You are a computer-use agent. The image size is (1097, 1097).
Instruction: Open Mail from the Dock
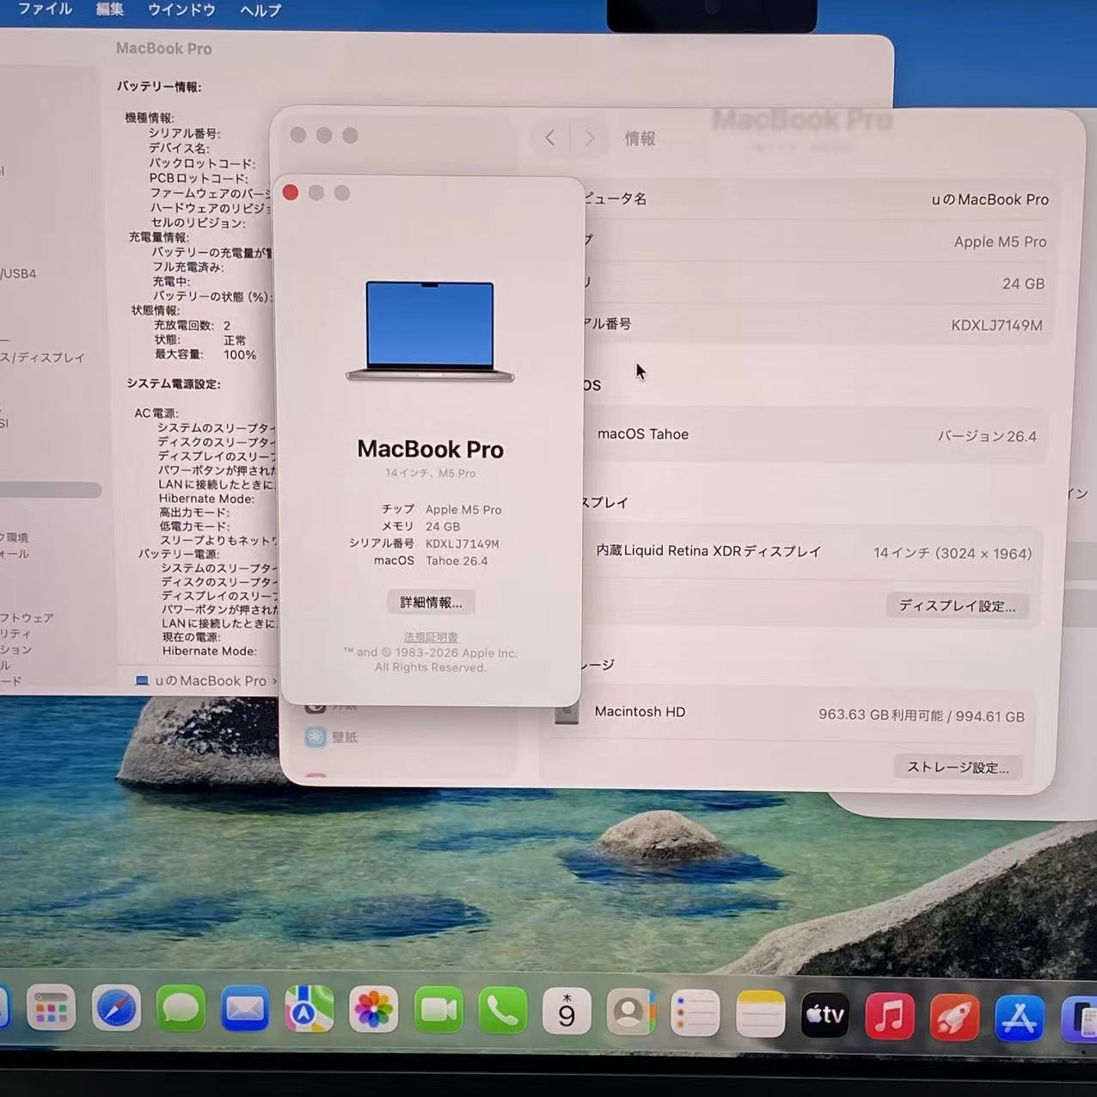coord(245,1008)
